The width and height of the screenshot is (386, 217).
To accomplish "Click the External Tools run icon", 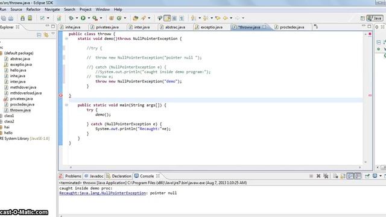I will pos(95,18).
